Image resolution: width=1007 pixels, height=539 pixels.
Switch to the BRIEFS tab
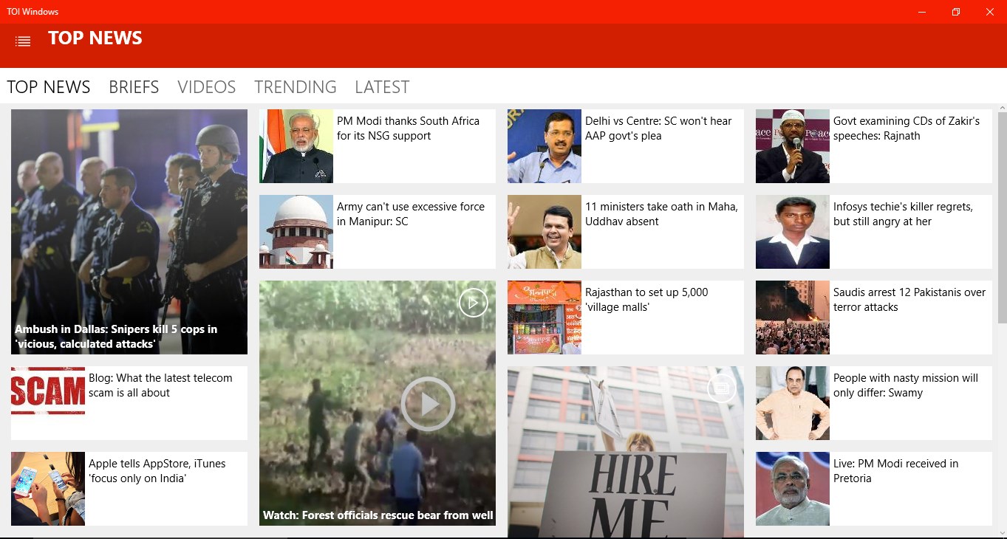[x=134, y=86]
